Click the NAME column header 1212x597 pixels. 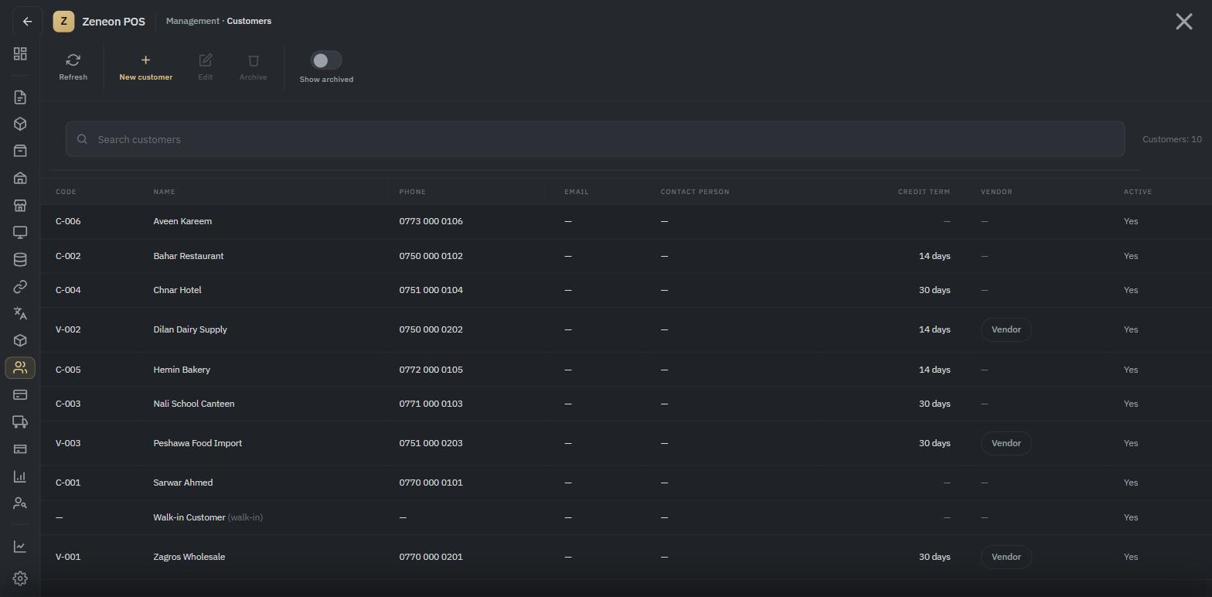tap(164, 192)
